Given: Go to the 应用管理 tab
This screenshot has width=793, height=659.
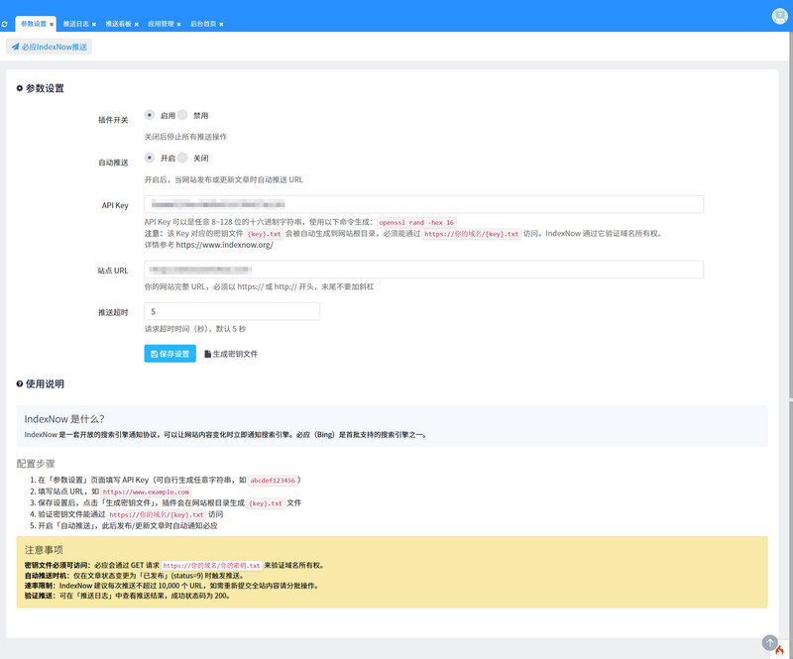Looking at the screenshot, I should point(161,24).
